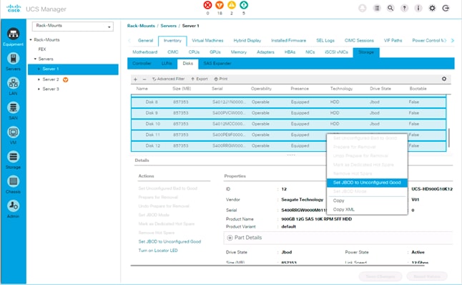Open the search magnifier icon in header
Viewport: 462px width, 285px height.
390,9
